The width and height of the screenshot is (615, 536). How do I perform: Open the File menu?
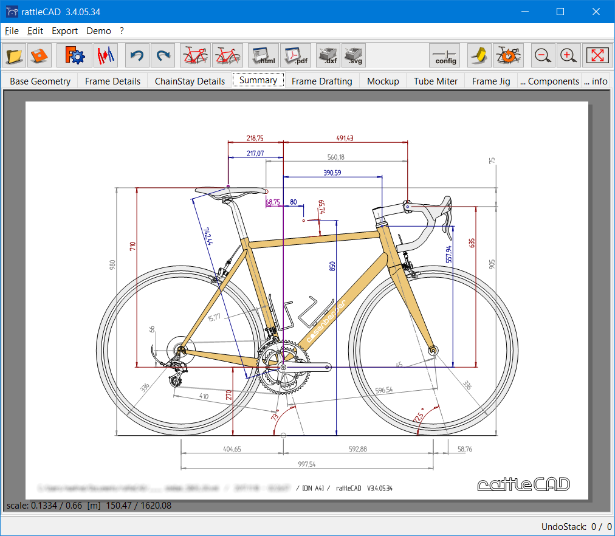coord(12,31)
